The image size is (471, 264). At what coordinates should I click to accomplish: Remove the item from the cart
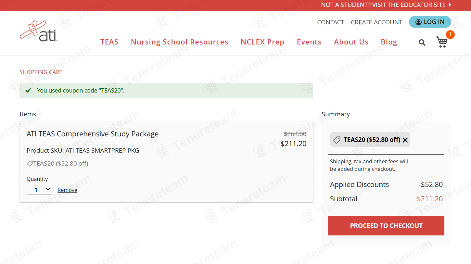(x=67, y=190)
